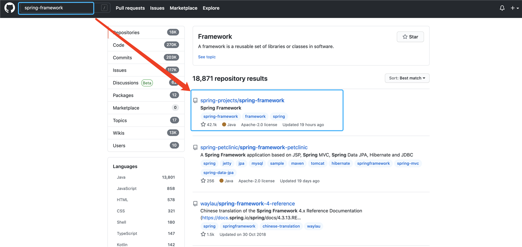Click the repository icon beside spring-framework-petclinic
522x247 pixels.
[195, 147]
